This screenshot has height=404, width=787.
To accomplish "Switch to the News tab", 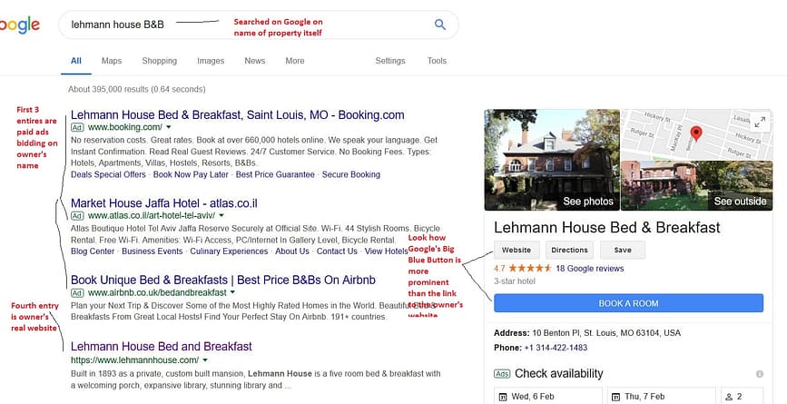I will pos(254,61).
